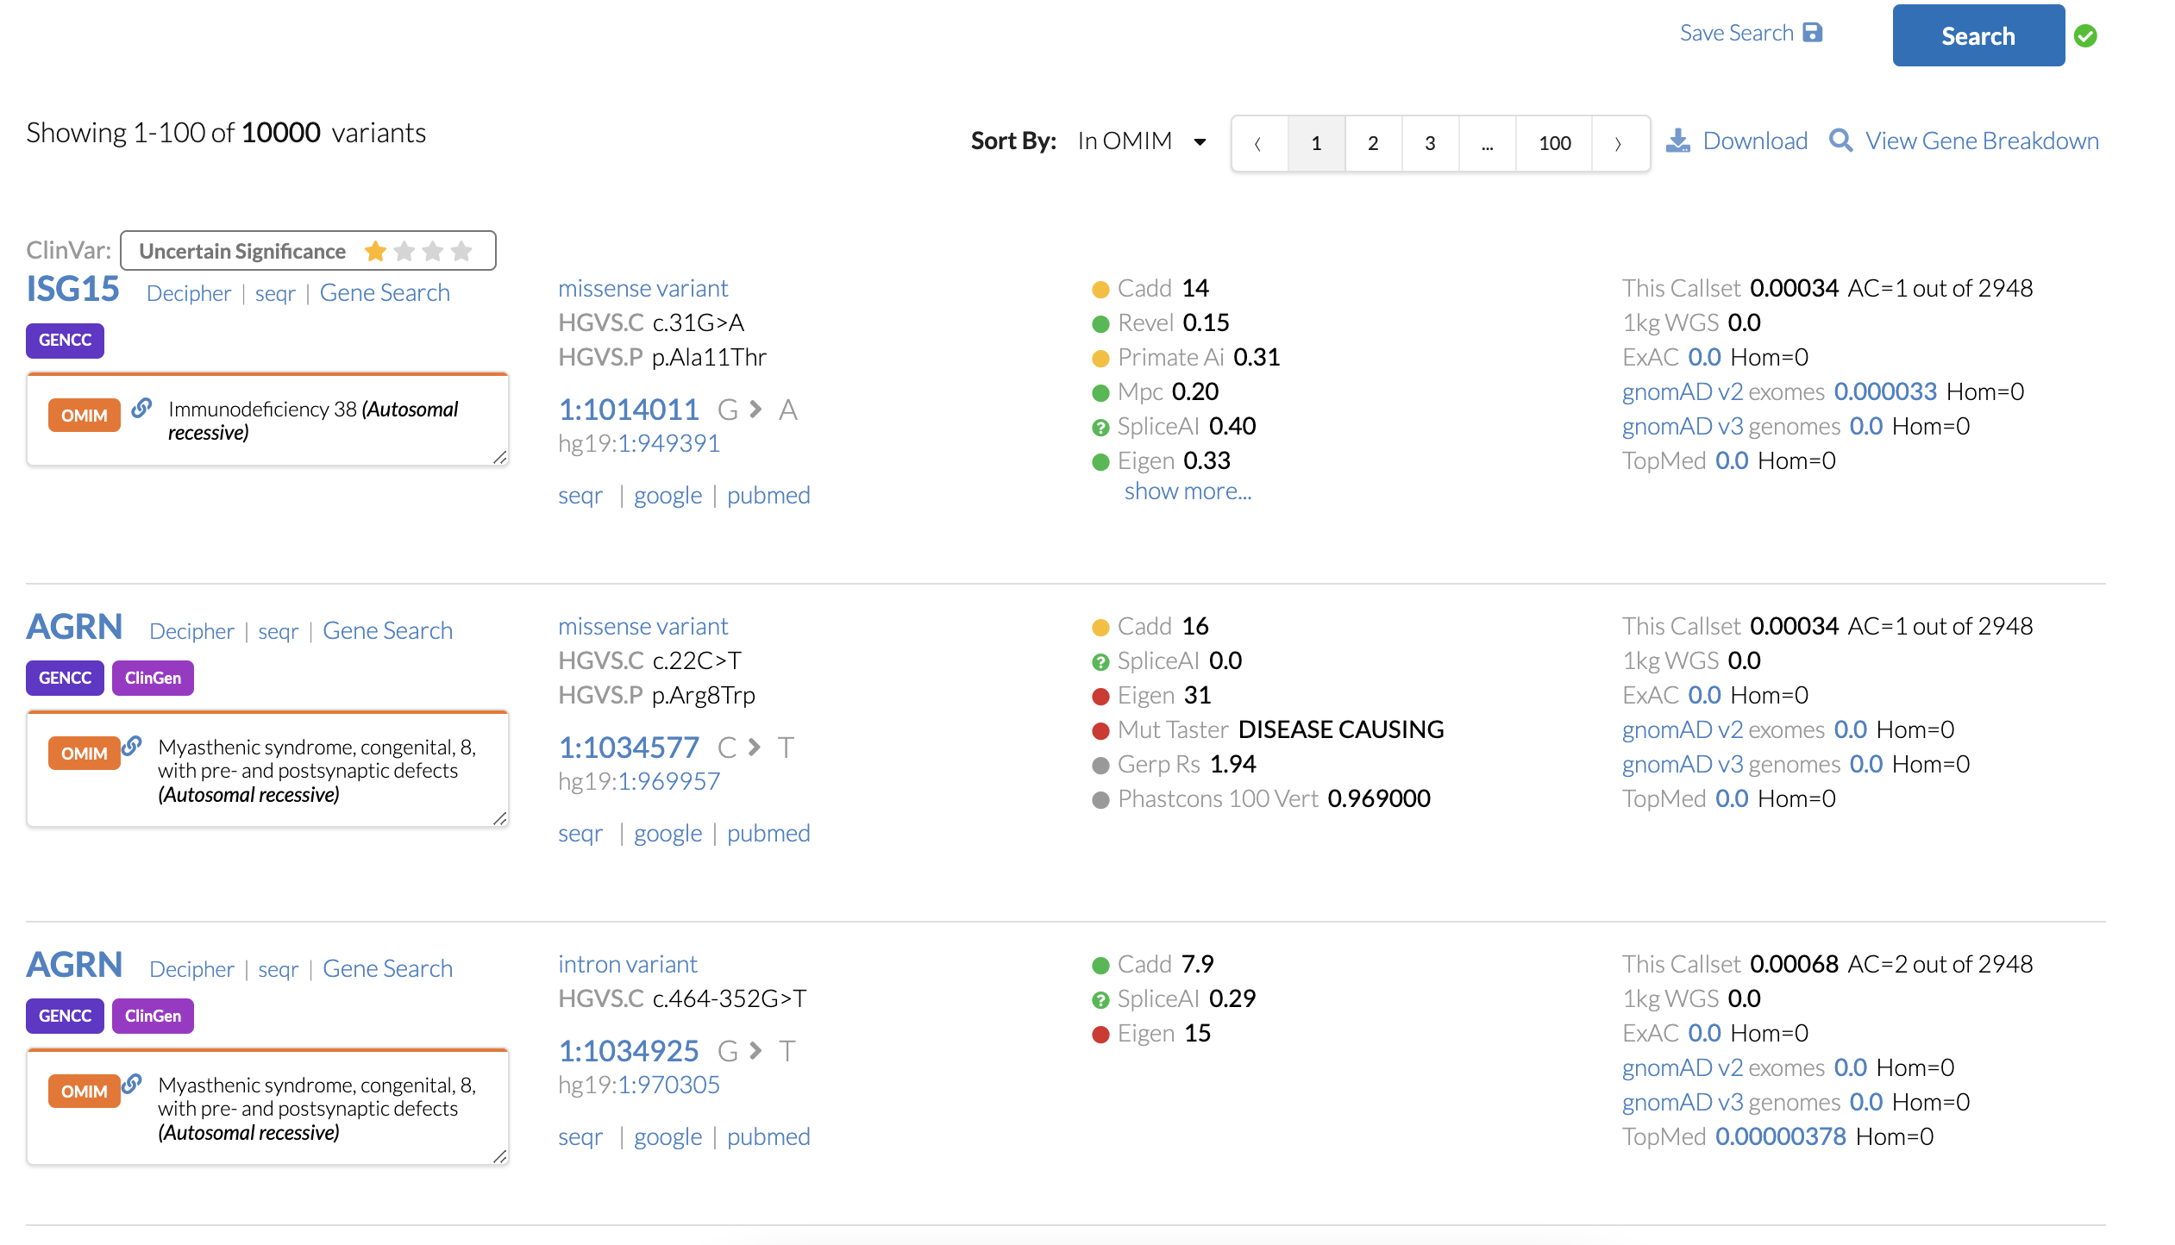This screenshot has height=1245, width=2175.
Task: Click the SpliceAI question mark on AGRN intron variant
Action: pos(1101,999)
